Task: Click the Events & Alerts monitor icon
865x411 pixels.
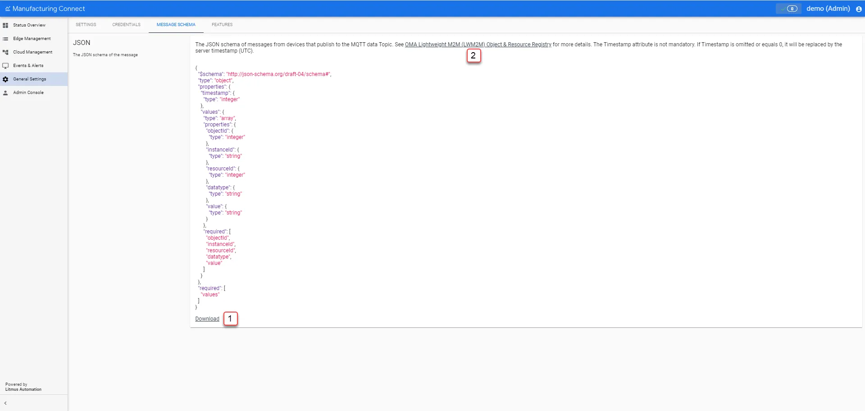Action: pos(5,66)
